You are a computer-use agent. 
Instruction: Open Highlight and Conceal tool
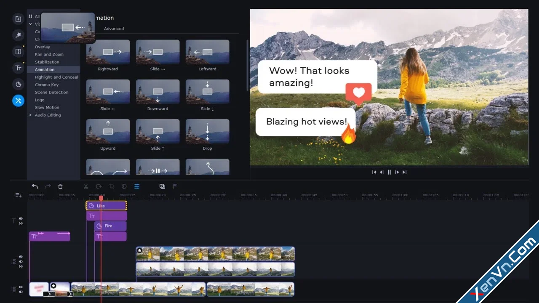coord(56,77)
